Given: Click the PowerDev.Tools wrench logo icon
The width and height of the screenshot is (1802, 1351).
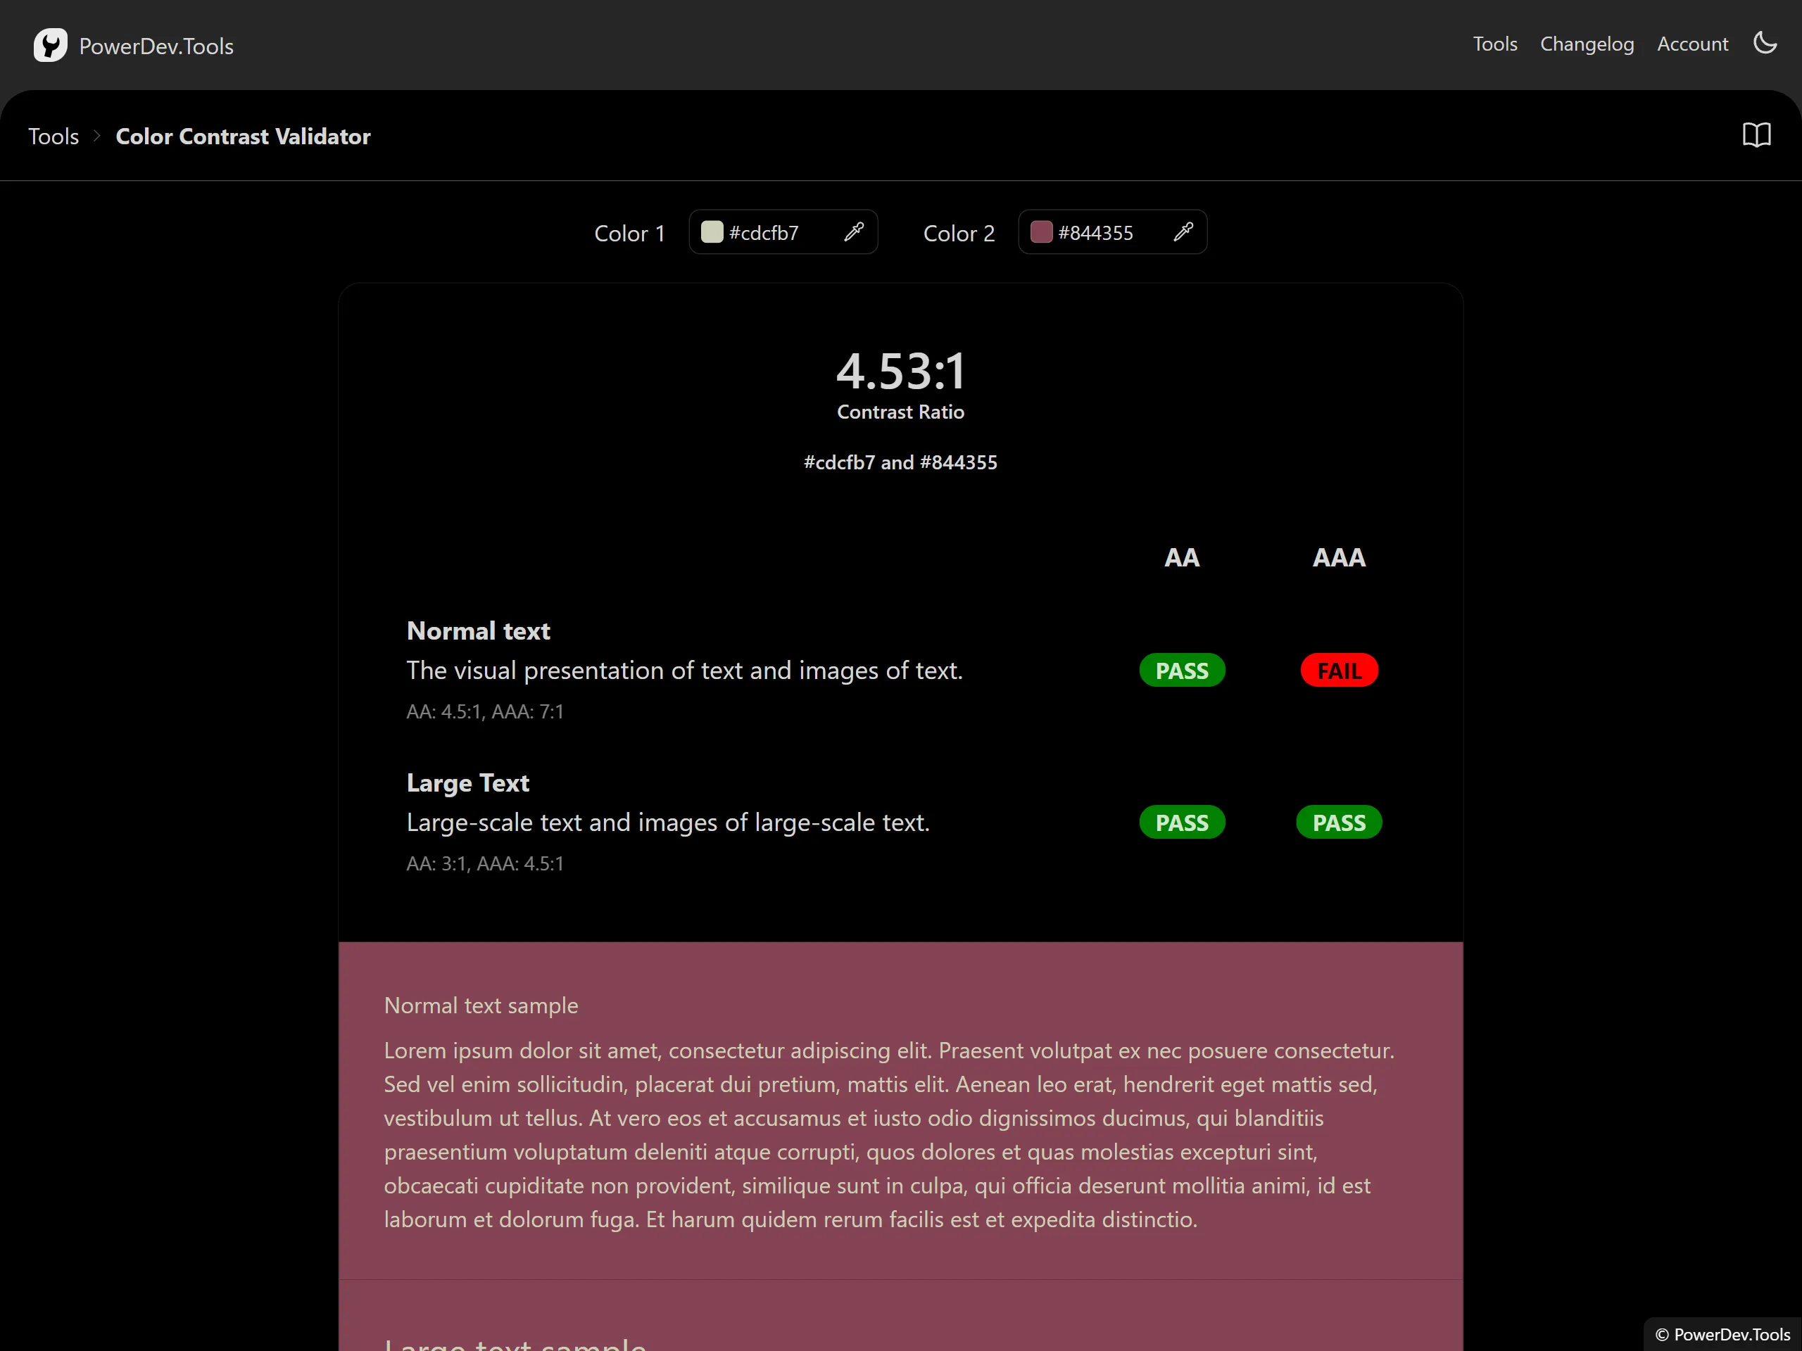Looking at the screenshot, I should tap(50, 46).
